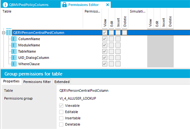The image size is (190, 129).
Task: Click the ModuleName column icon
Action: [14, 45]
